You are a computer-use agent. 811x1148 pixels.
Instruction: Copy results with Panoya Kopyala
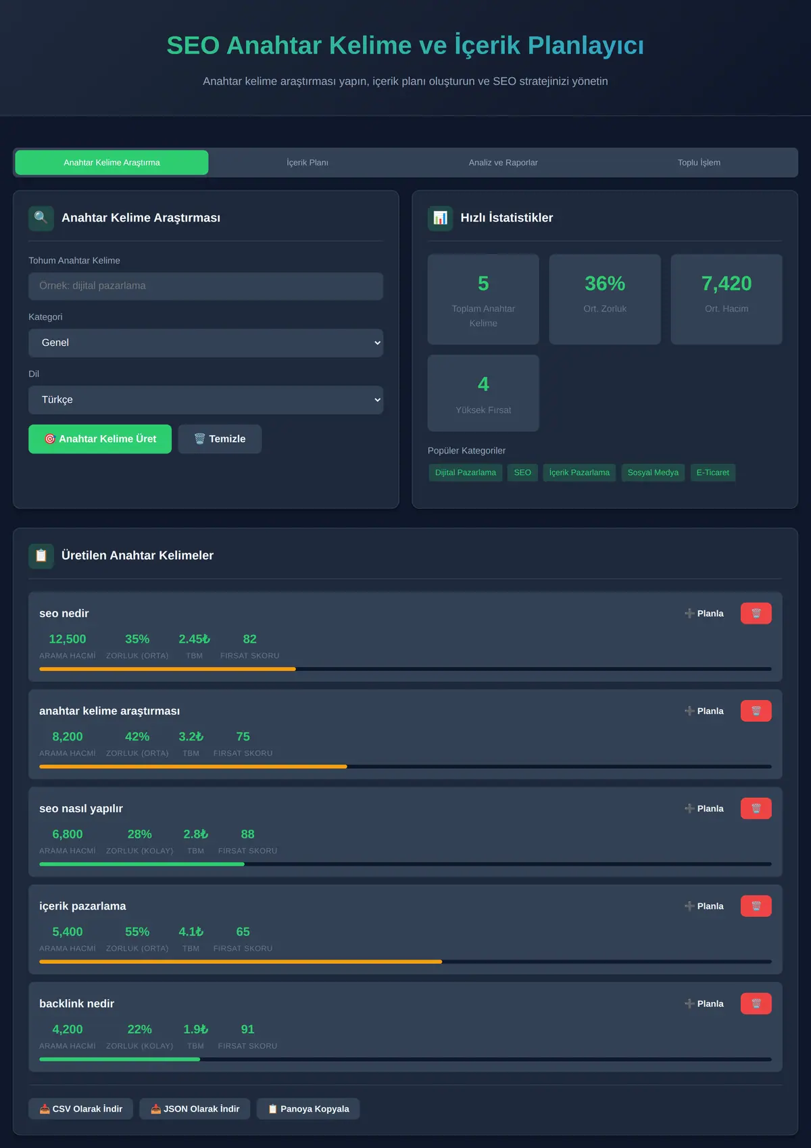point(308,1109)
